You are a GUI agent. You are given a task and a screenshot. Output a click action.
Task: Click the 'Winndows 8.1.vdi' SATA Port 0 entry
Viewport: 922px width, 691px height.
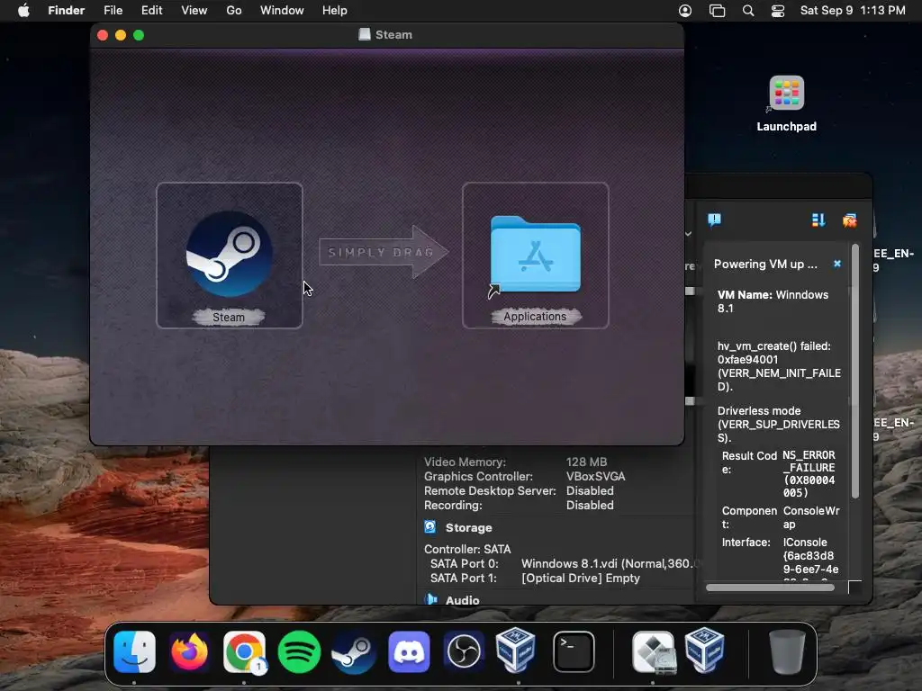coord(608,563)
